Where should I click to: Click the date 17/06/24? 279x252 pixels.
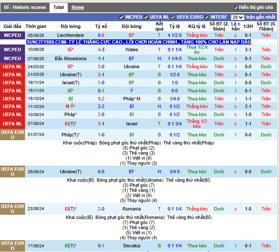(36, 246)
